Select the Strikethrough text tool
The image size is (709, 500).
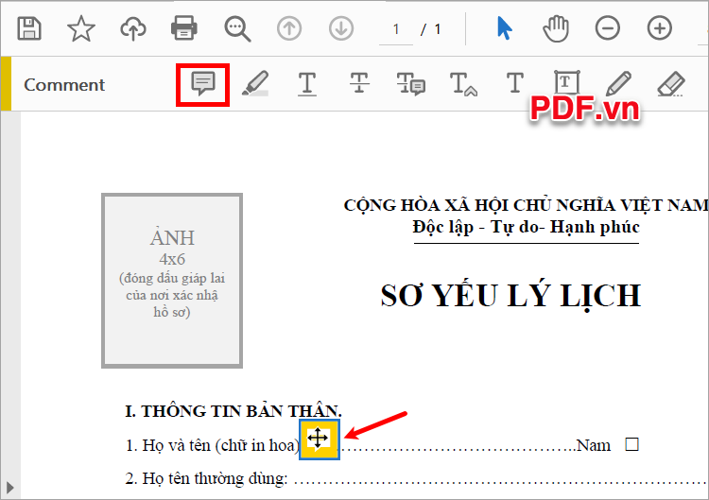[359, 83]
